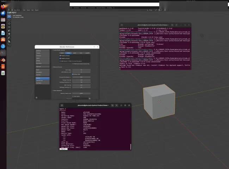This screenshot has height=169, width=229.
Task: Switch to Blender via its dock icon
Action: (x=3, y=60)
